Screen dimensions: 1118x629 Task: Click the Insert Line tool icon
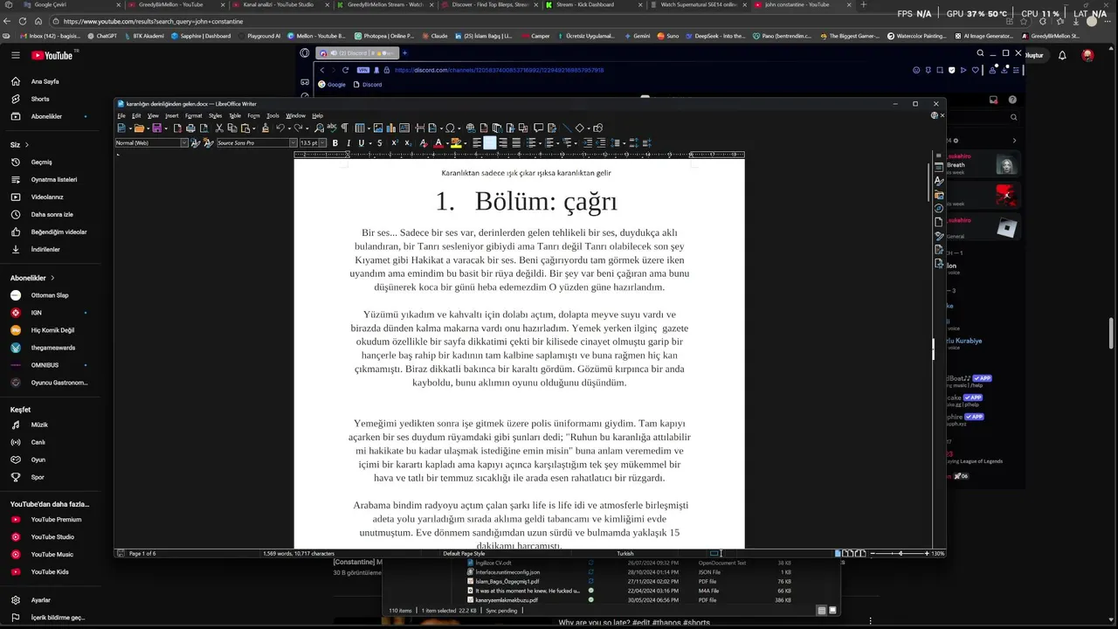tap(567, 128)
